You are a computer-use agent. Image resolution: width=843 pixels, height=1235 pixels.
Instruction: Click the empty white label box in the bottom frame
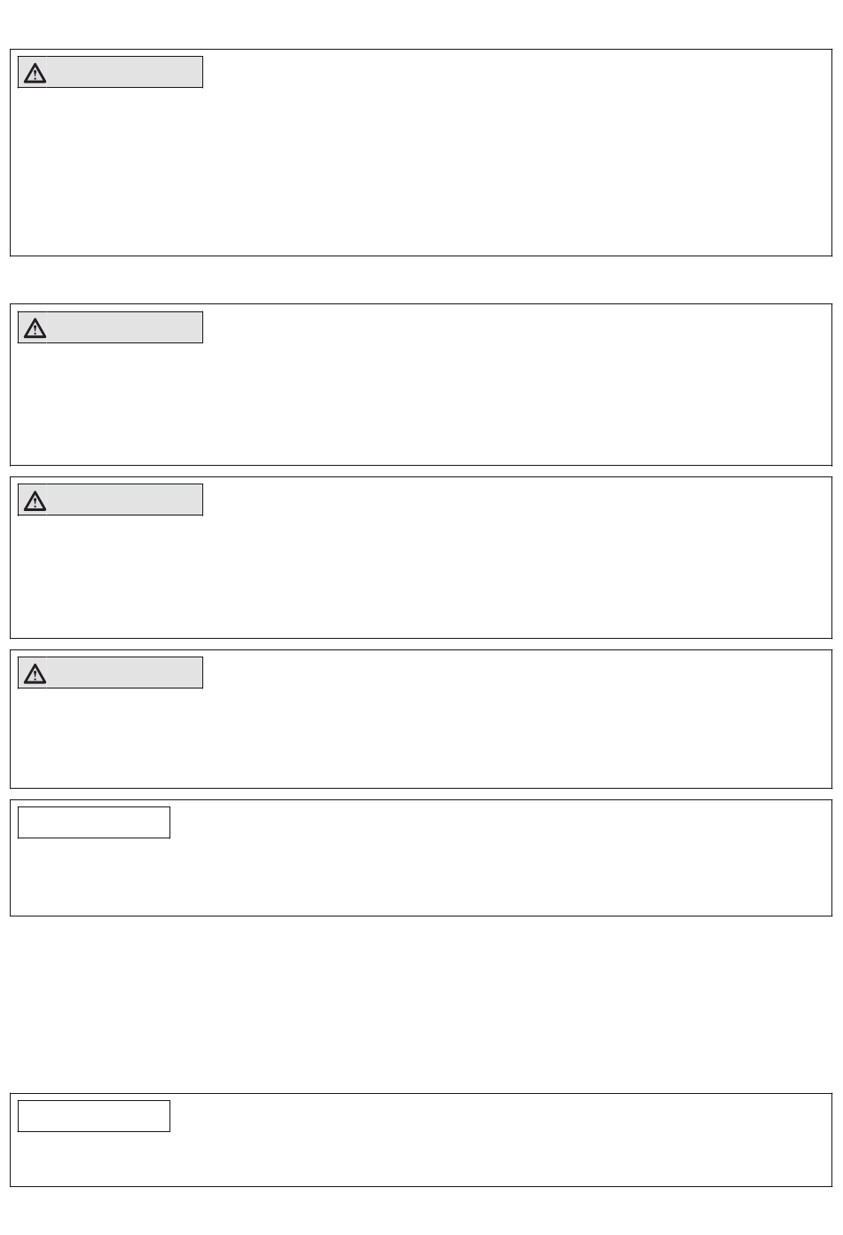94,1116
